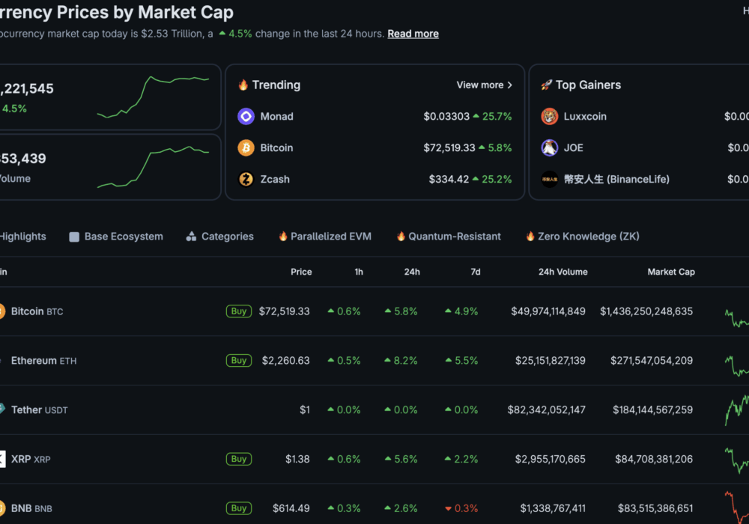This screenshot has height=524, width=749.
Task: Click the JOE token icon
Action: tap(550, 147)
